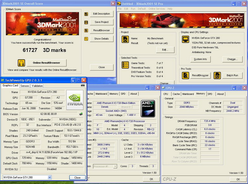Click the Show Details magnifier icon
Screen dimensions: 248x184
86,39
